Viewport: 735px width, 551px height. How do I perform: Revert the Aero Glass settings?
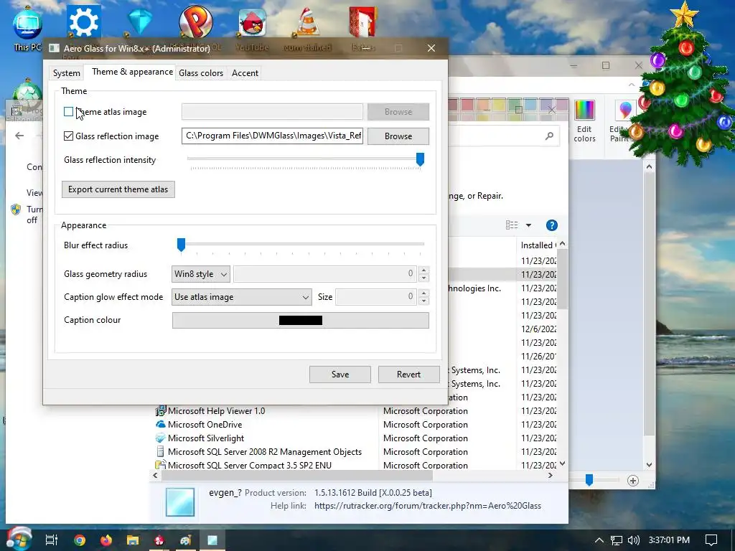[x=408, y=375]
